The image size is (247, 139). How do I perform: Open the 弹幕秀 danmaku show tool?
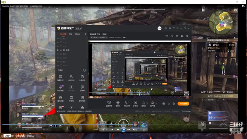pyautogui.click(x=71, y=99)
